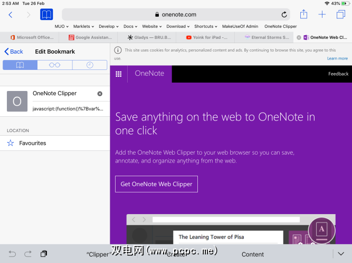
Task: Expand the Marklets favourites folder
Action: [83, 26]
